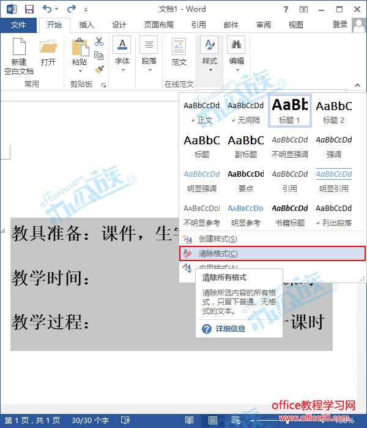Switch to the 引用 References tab
The image size is (367, 428).
click(x=199, y=25)
